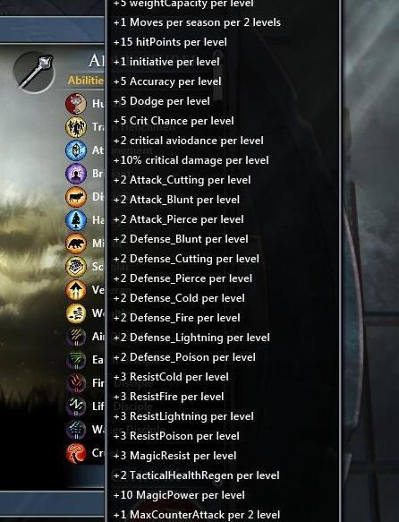Click the '+5 Accuracy per level' tooltip line

(167, 81)
